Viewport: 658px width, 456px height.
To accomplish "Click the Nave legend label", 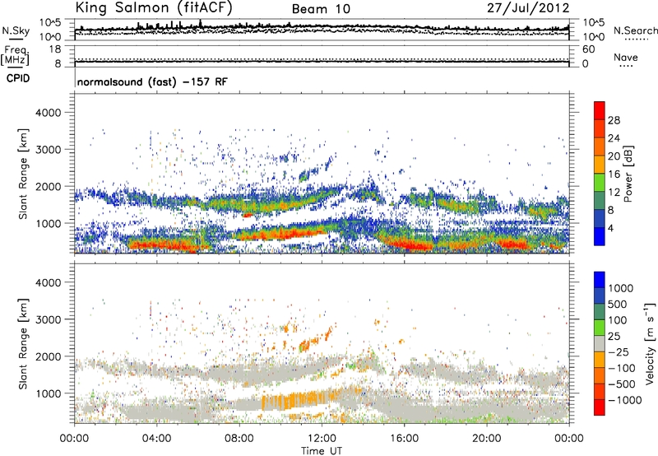I will click(626, 57).
